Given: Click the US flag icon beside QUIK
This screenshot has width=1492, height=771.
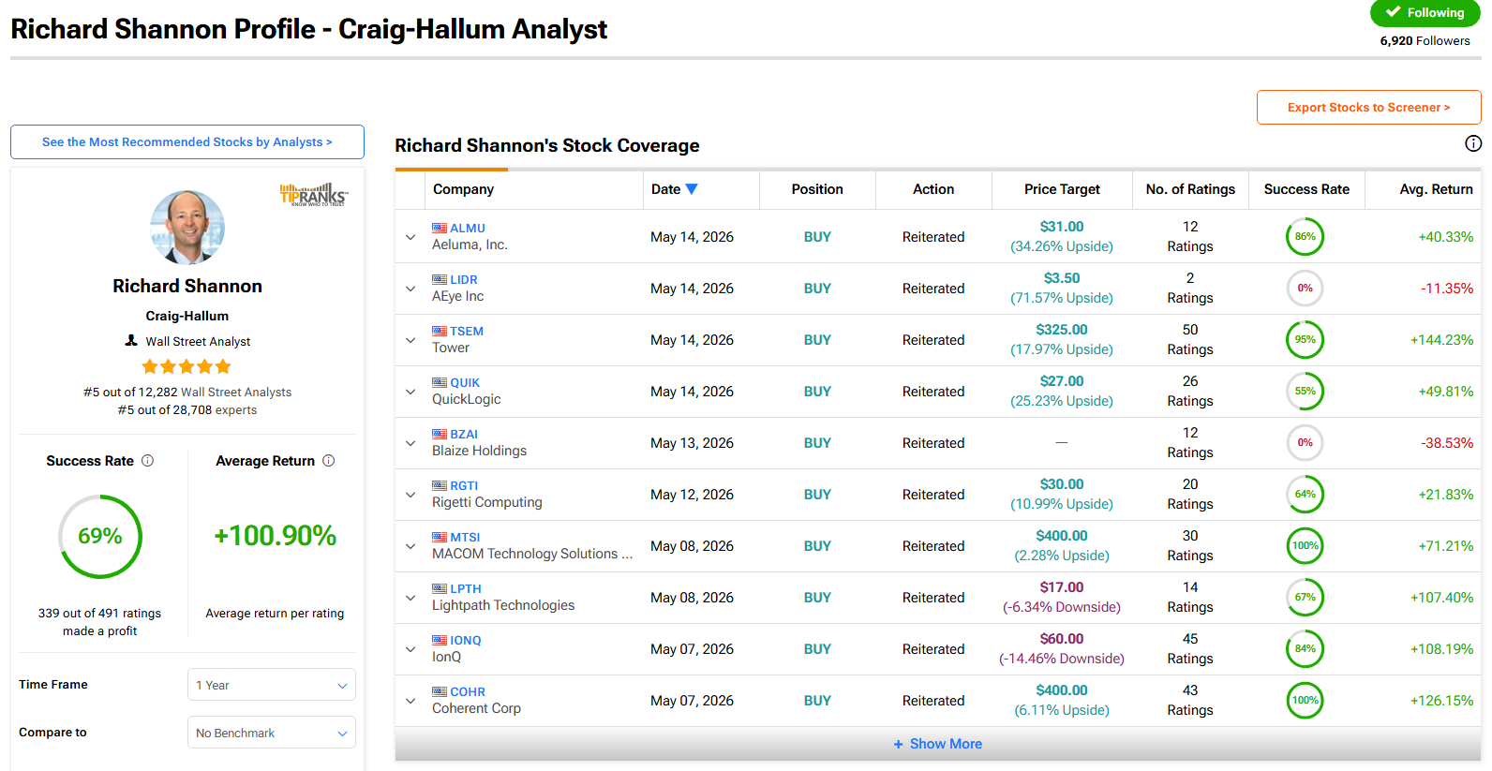Looking at the screenshot, I should (440, 382).
